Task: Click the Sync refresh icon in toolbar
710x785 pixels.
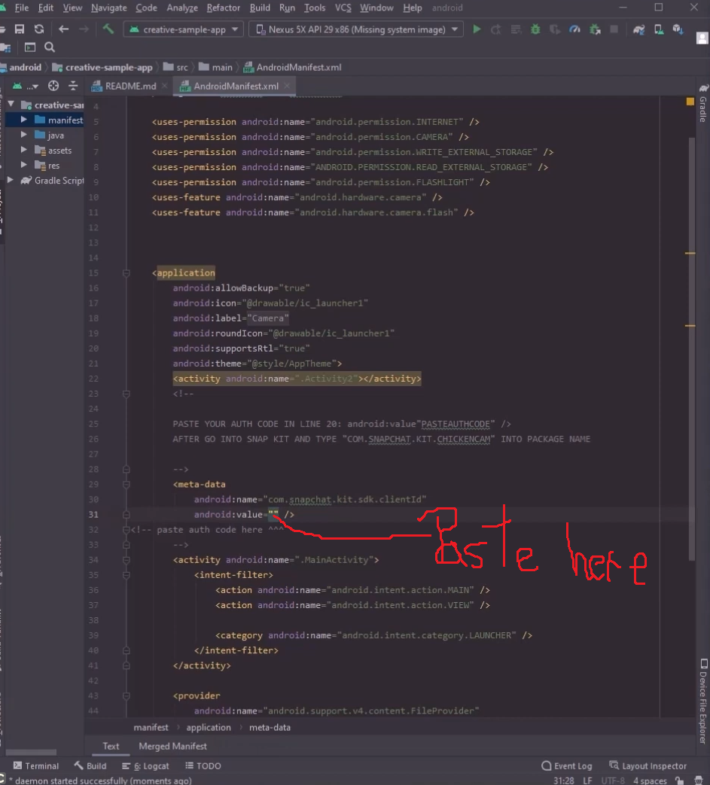Action: (x=39, y=29)
